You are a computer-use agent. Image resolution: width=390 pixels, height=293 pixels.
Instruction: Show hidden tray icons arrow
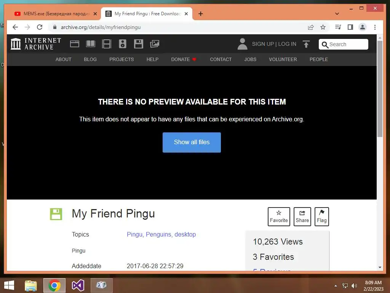[x=336, y=286]
